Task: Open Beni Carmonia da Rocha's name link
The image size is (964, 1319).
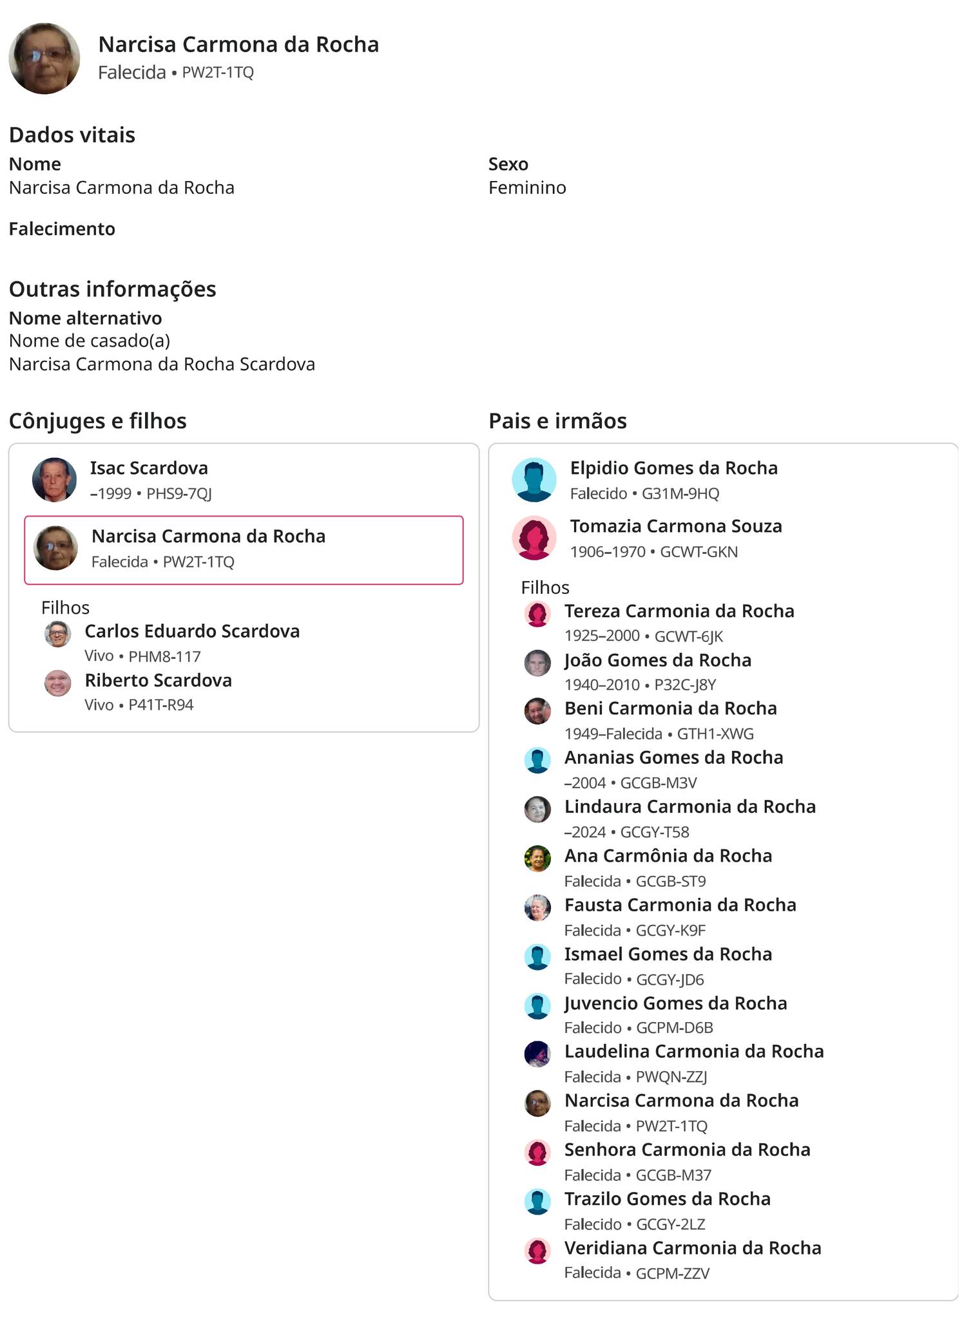Action: click(671, 708)
